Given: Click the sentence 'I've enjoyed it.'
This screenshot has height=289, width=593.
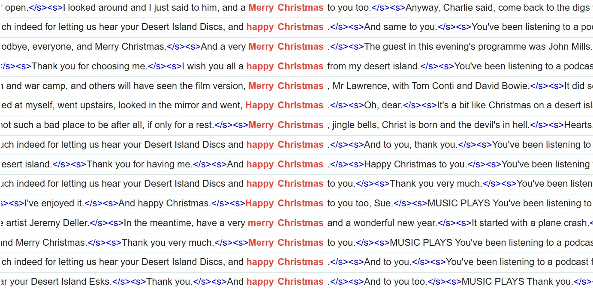Looking at the screenshot, I should pos(54,203).
